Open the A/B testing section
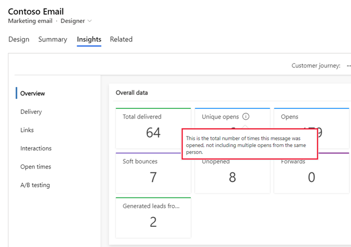The height and width of the screenshot is (247, 351). pyautogui.click(x=35, y=185)
